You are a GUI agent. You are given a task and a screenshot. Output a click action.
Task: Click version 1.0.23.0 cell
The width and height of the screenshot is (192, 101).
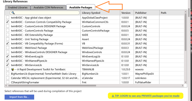pos(127,69)
